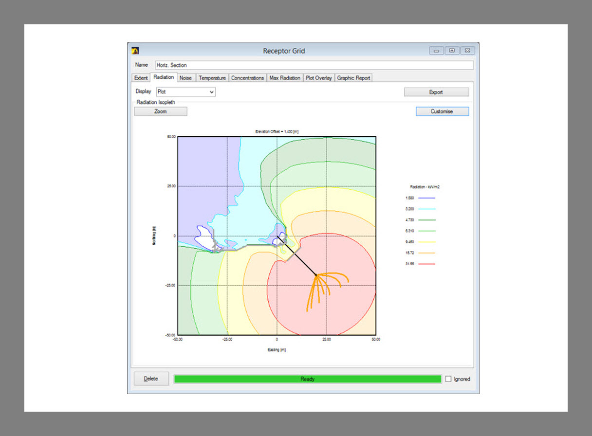
Task: Select the Radiation tab
Action: pyautogui.click(x=164, y=77)
